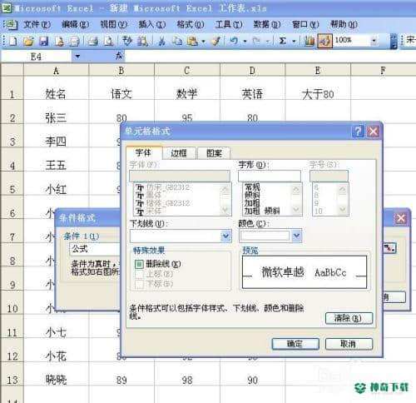This screenshot has height=403, width=416.
Task: Select 加粗 in the 字形 list
Action: coord(252,203)
